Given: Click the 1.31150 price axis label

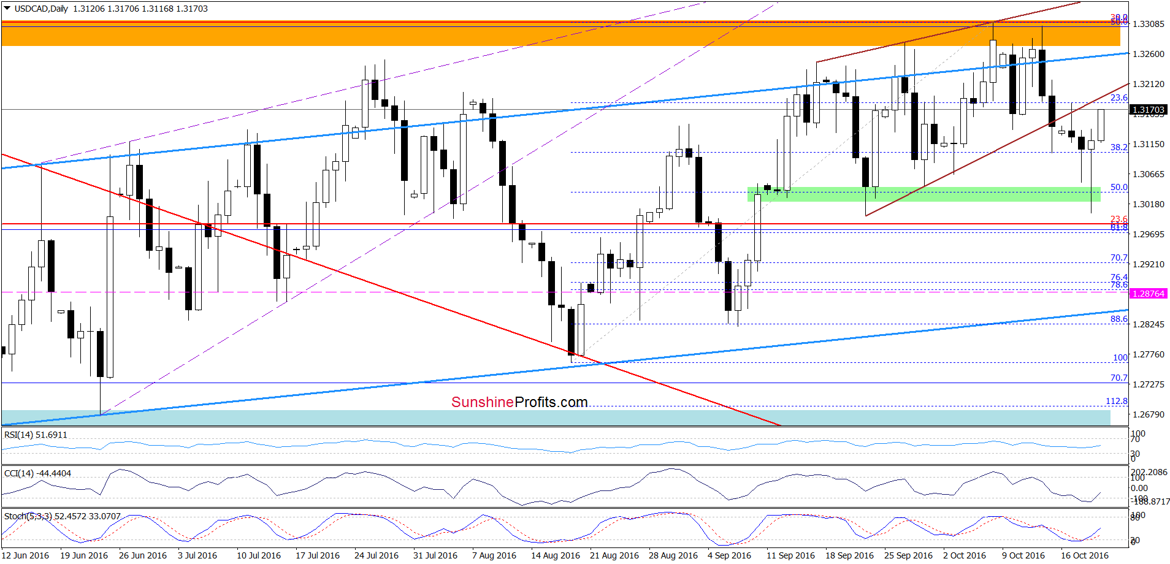Looking at the screenshot, I should [x=1149, y=144].
